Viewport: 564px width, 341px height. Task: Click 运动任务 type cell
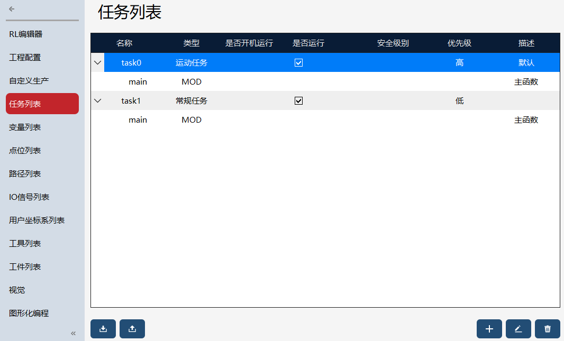(192, 62)
